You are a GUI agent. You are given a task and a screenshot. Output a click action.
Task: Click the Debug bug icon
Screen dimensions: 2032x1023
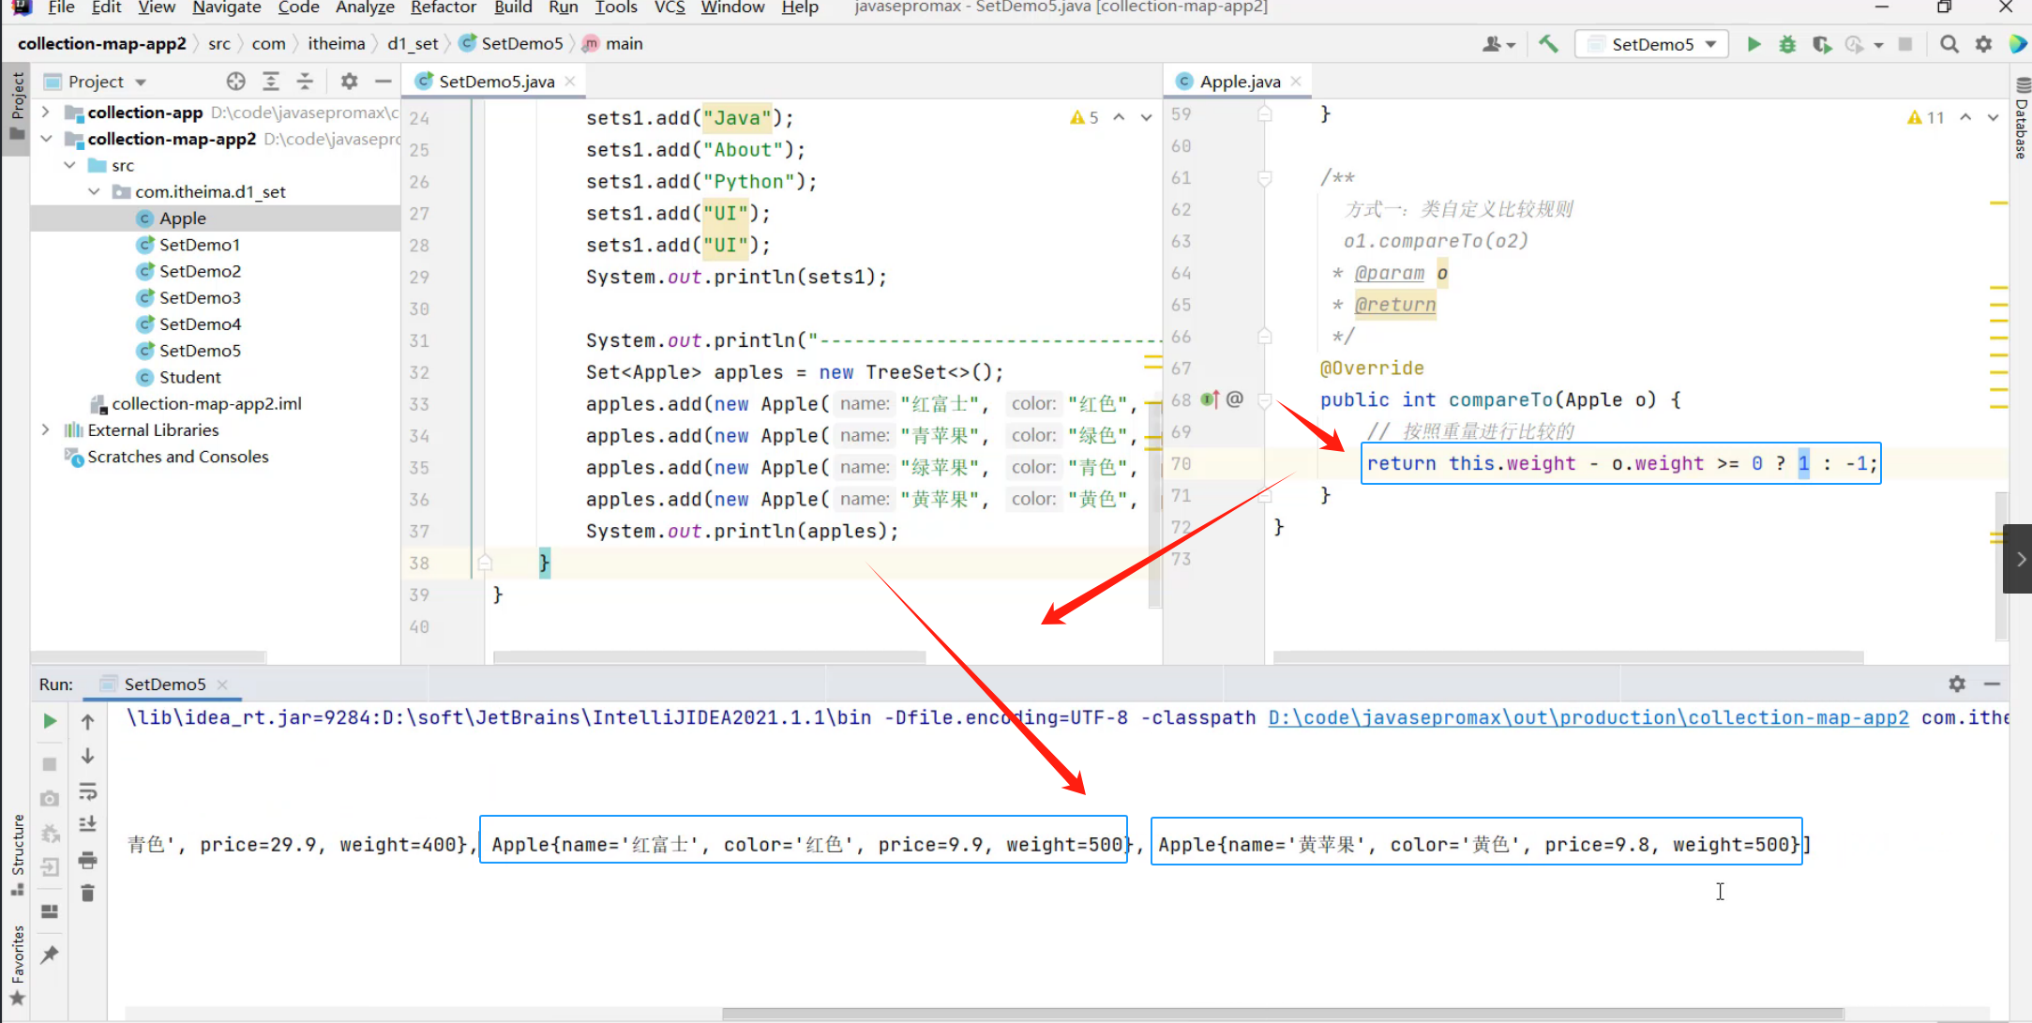point(1787,44)
